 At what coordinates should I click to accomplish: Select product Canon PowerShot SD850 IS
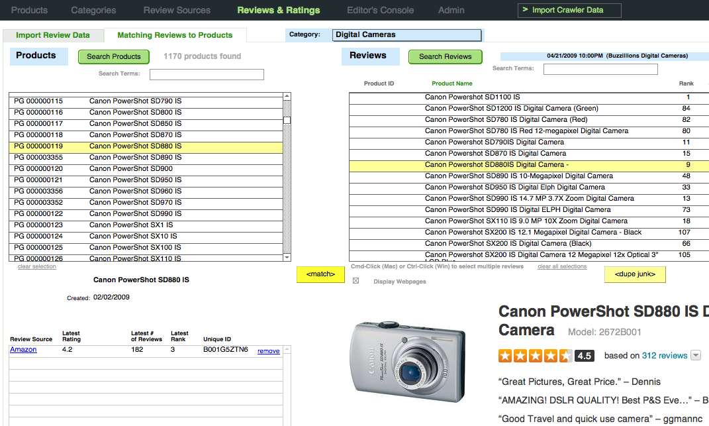[146, 124]
